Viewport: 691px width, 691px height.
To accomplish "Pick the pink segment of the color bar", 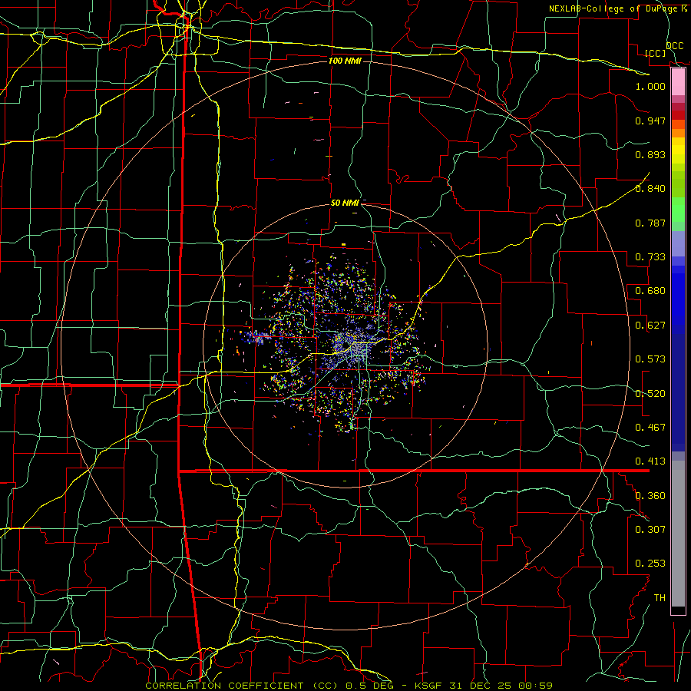I will (x=678, y=82).
